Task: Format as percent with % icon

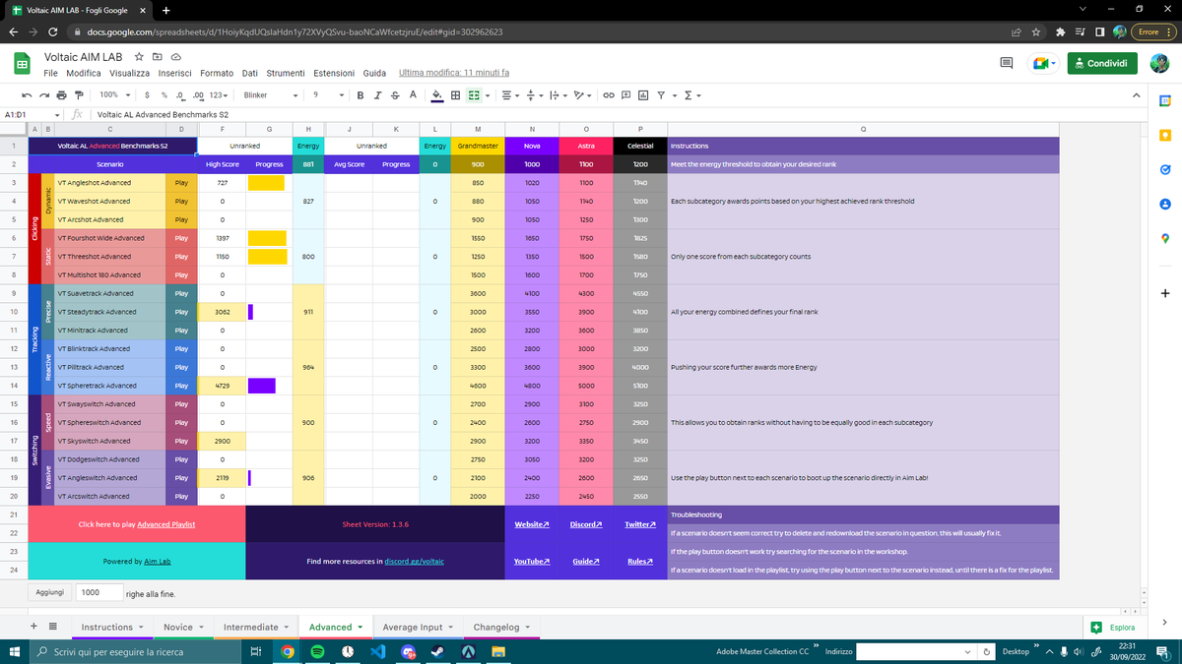Action: (164, 94)
